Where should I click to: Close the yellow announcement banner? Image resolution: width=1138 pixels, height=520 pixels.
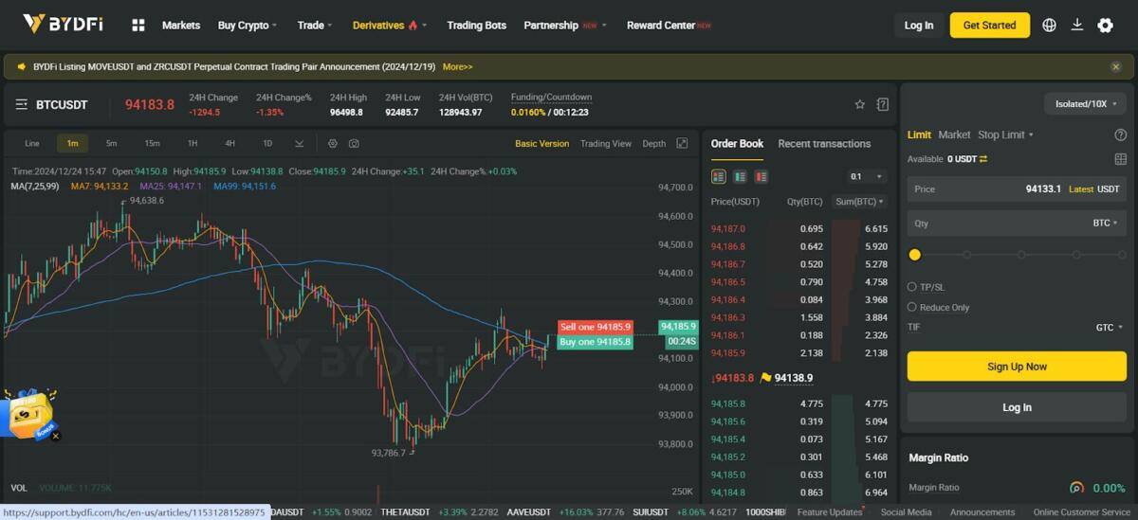1115,67
